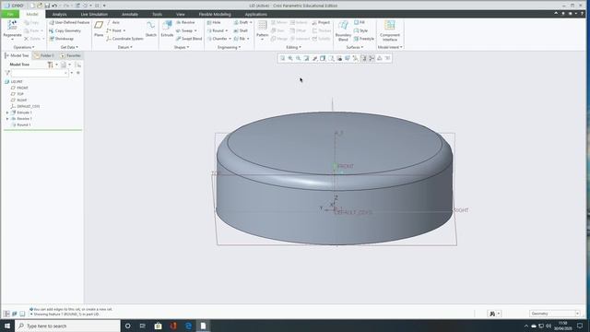Switch to the View tab
590x332 pixels.
pyautogui.click(x=181, y=15)
